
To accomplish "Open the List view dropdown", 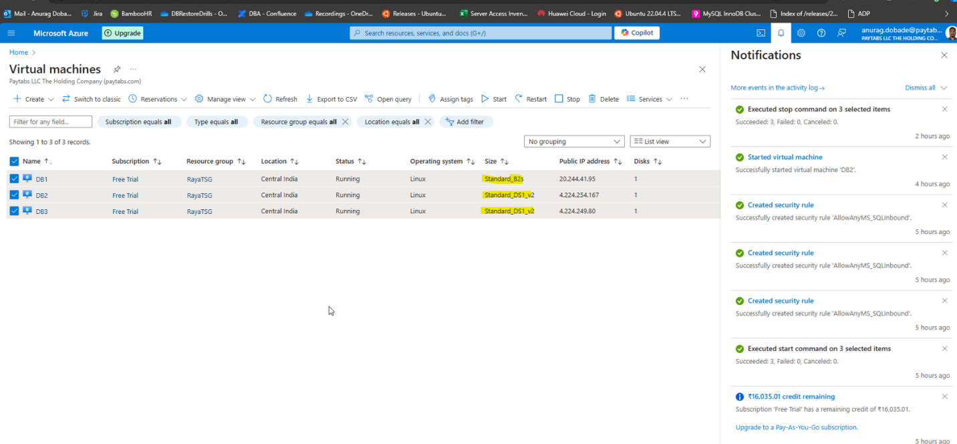I will [670, 142].
